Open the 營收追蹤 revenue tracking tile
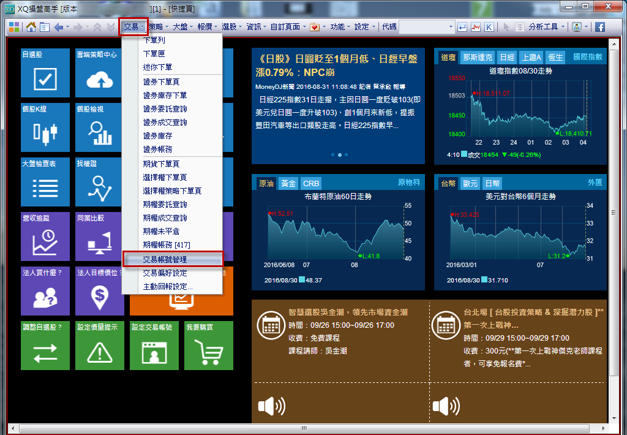627x435 pixels. 45,236
